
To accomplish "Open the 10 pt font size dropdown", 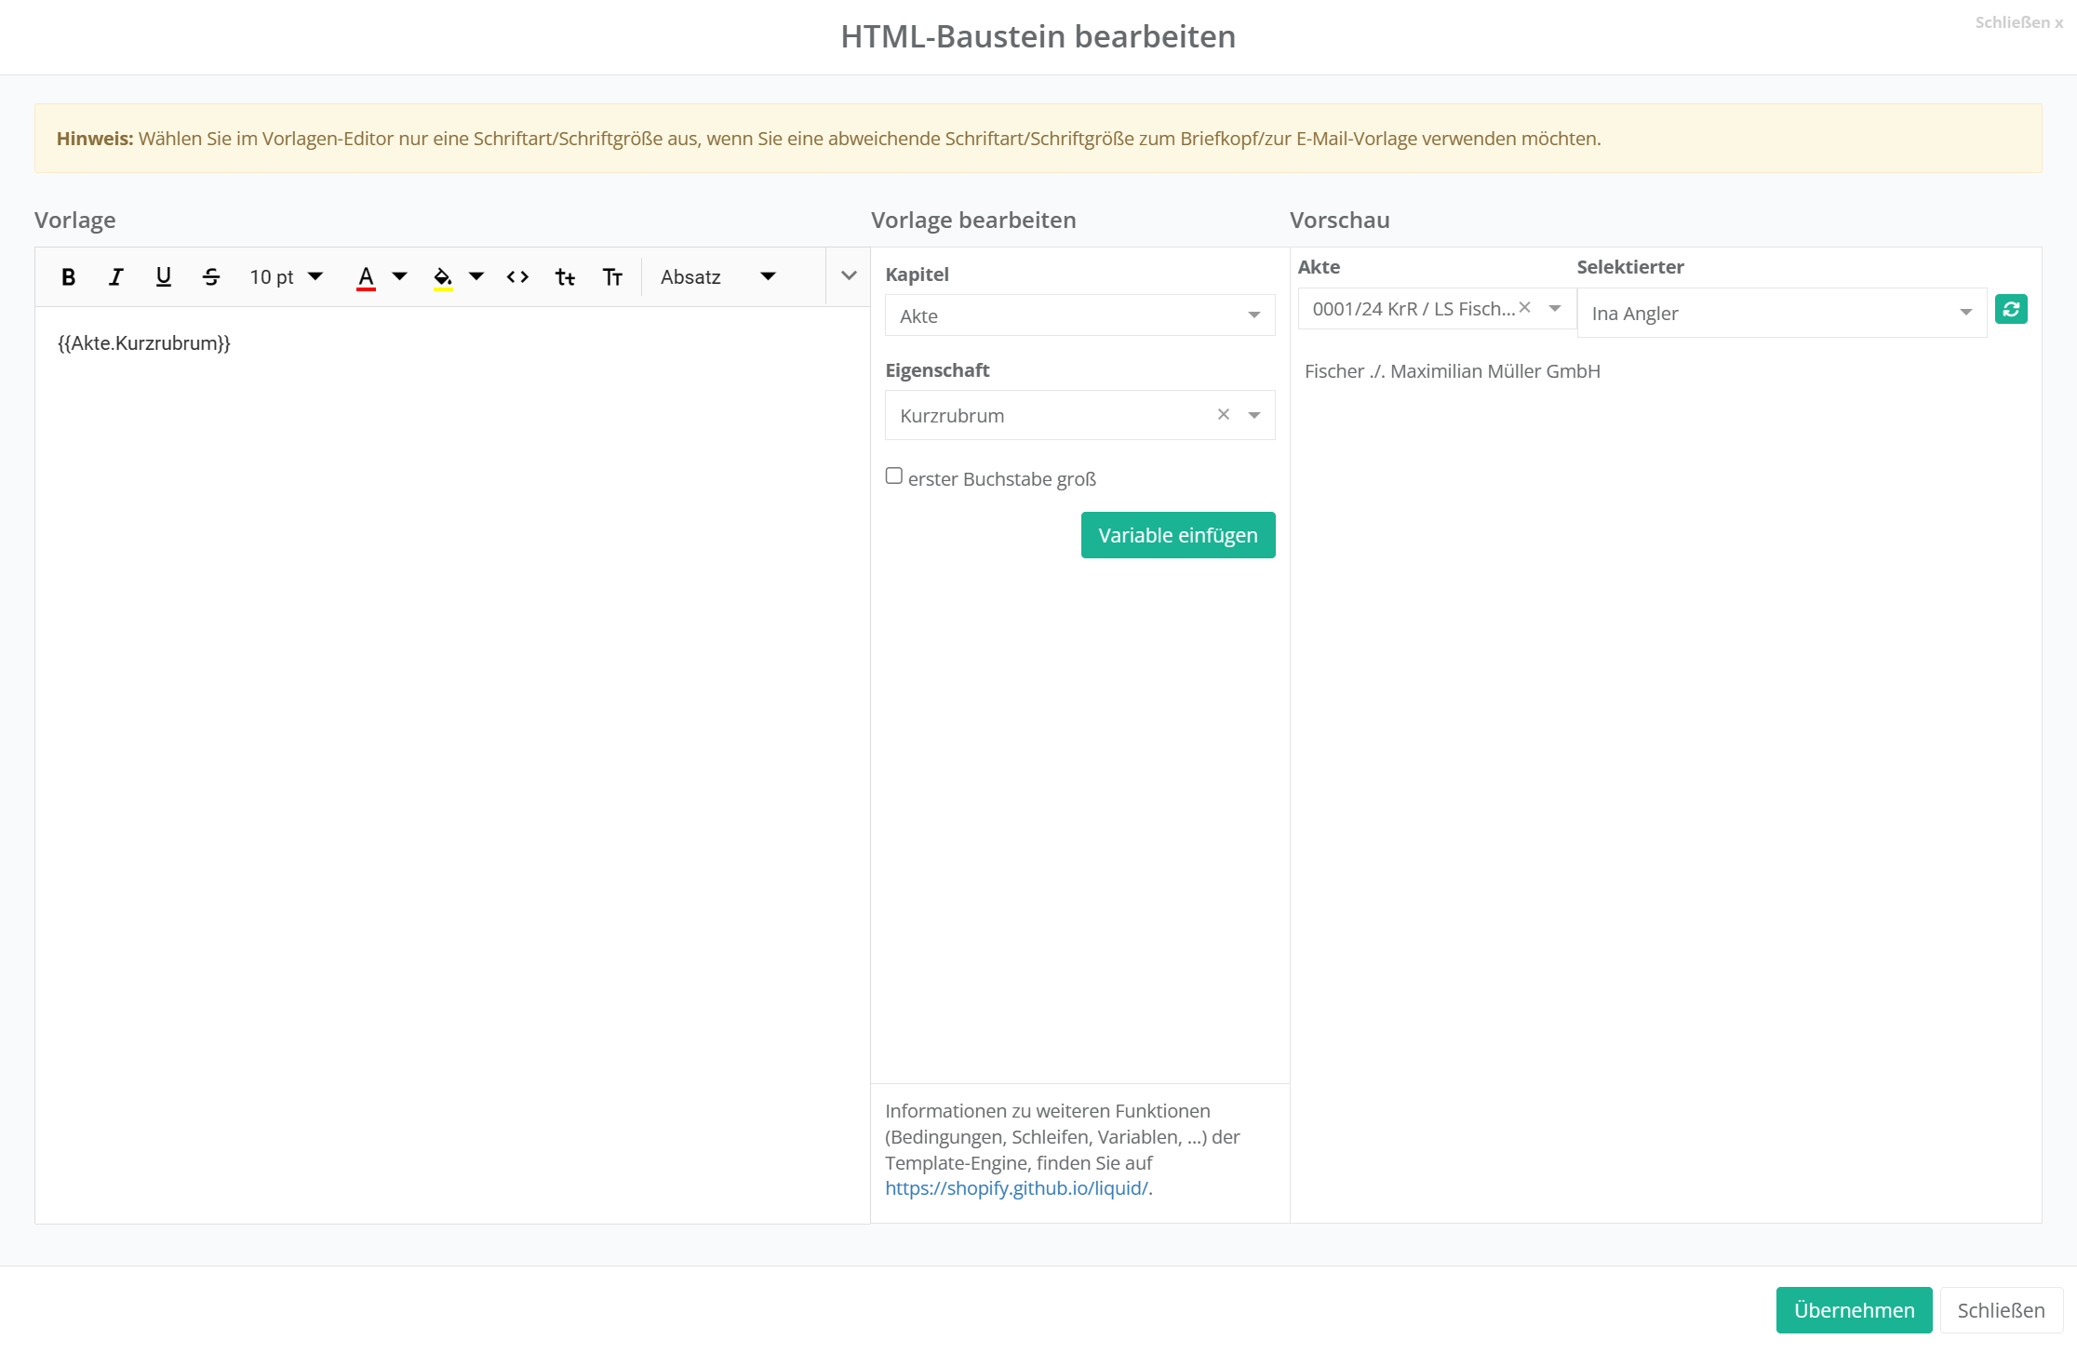I will [286, 276].
